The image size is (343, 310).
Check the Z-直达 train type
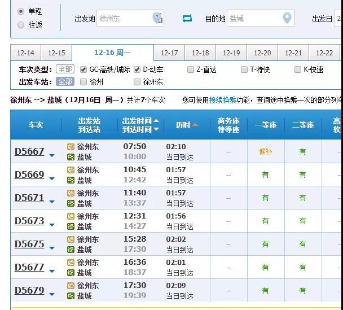tap(191, 69)
